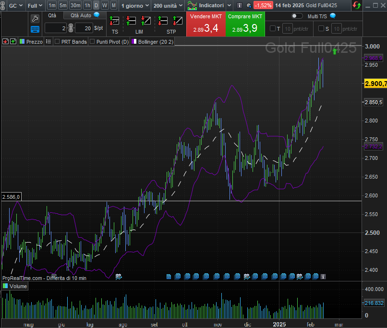Select the STP stop order icon
The width and height of the screenshot is (387, 328).
click(171, 22)
